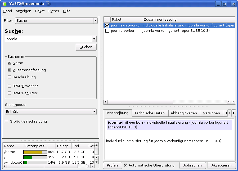Click package list scrollbar left arrow at far left
The height and width of the screenshot is (171, 238).
pos(106,102)
